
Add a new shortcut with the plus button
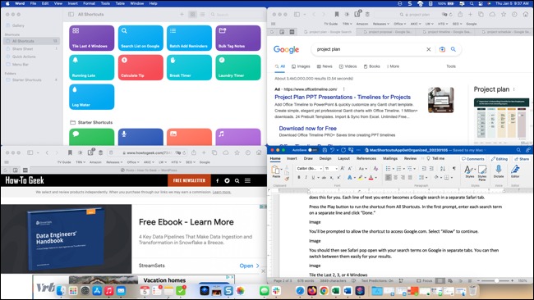coord(182,14)
